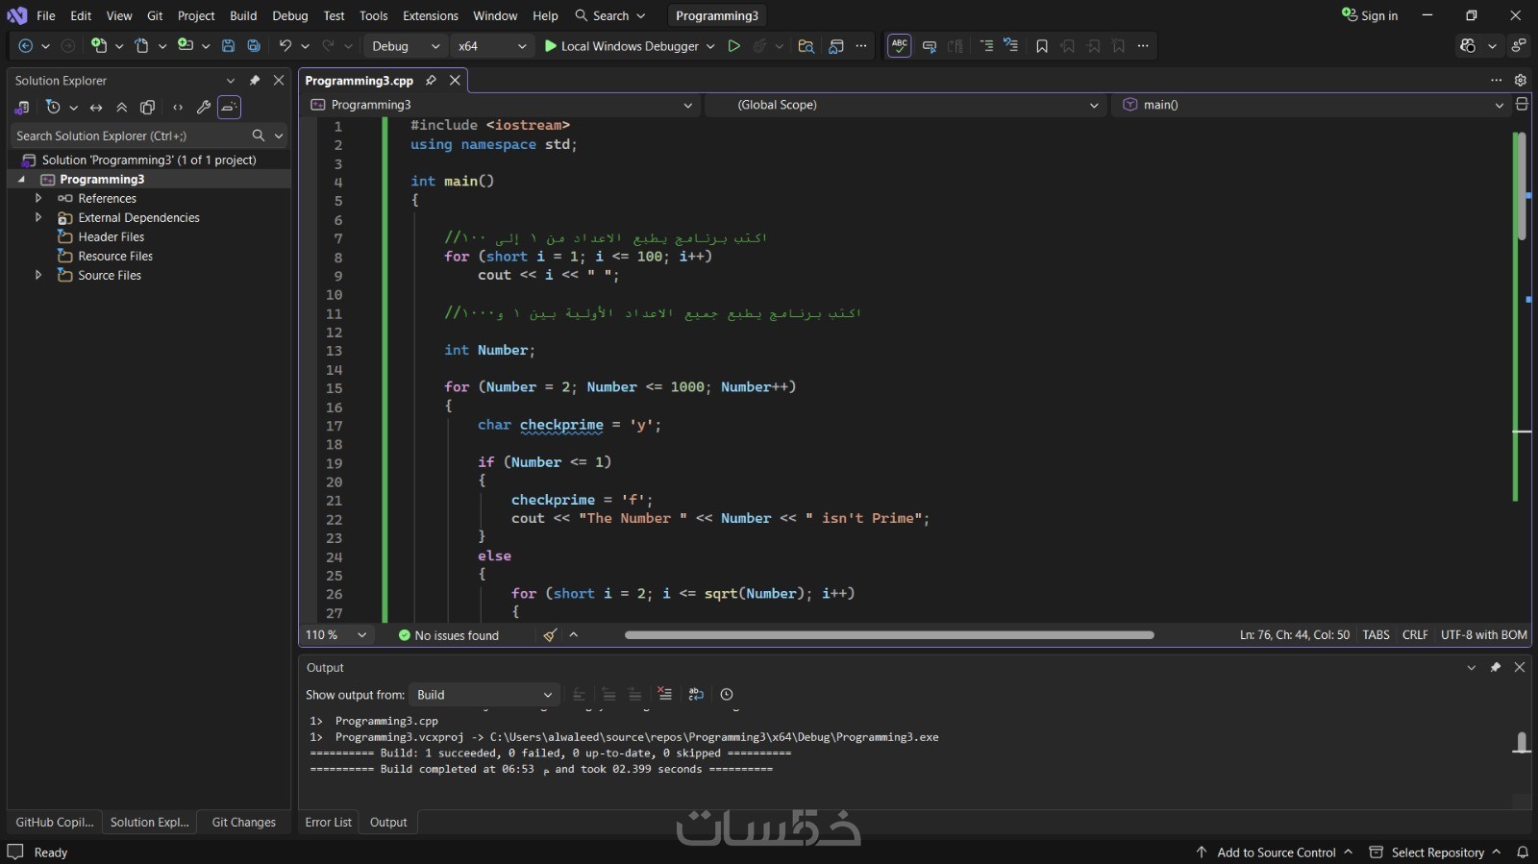Toggle Preview Selected Items in Solution Explorer
The image size is (1538, 864).
click(229, 108)
